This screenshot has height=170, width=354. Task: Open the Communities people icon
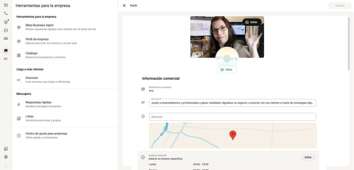(x=6, y=38)
